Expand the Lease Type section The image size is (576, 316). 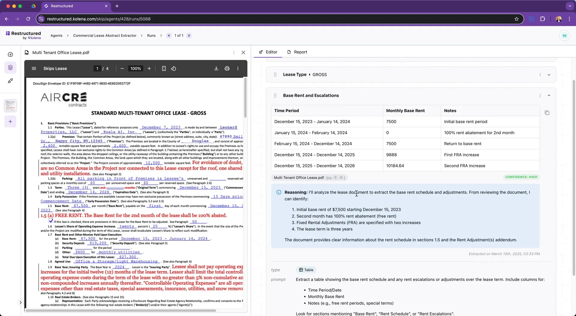pos(549,75)
